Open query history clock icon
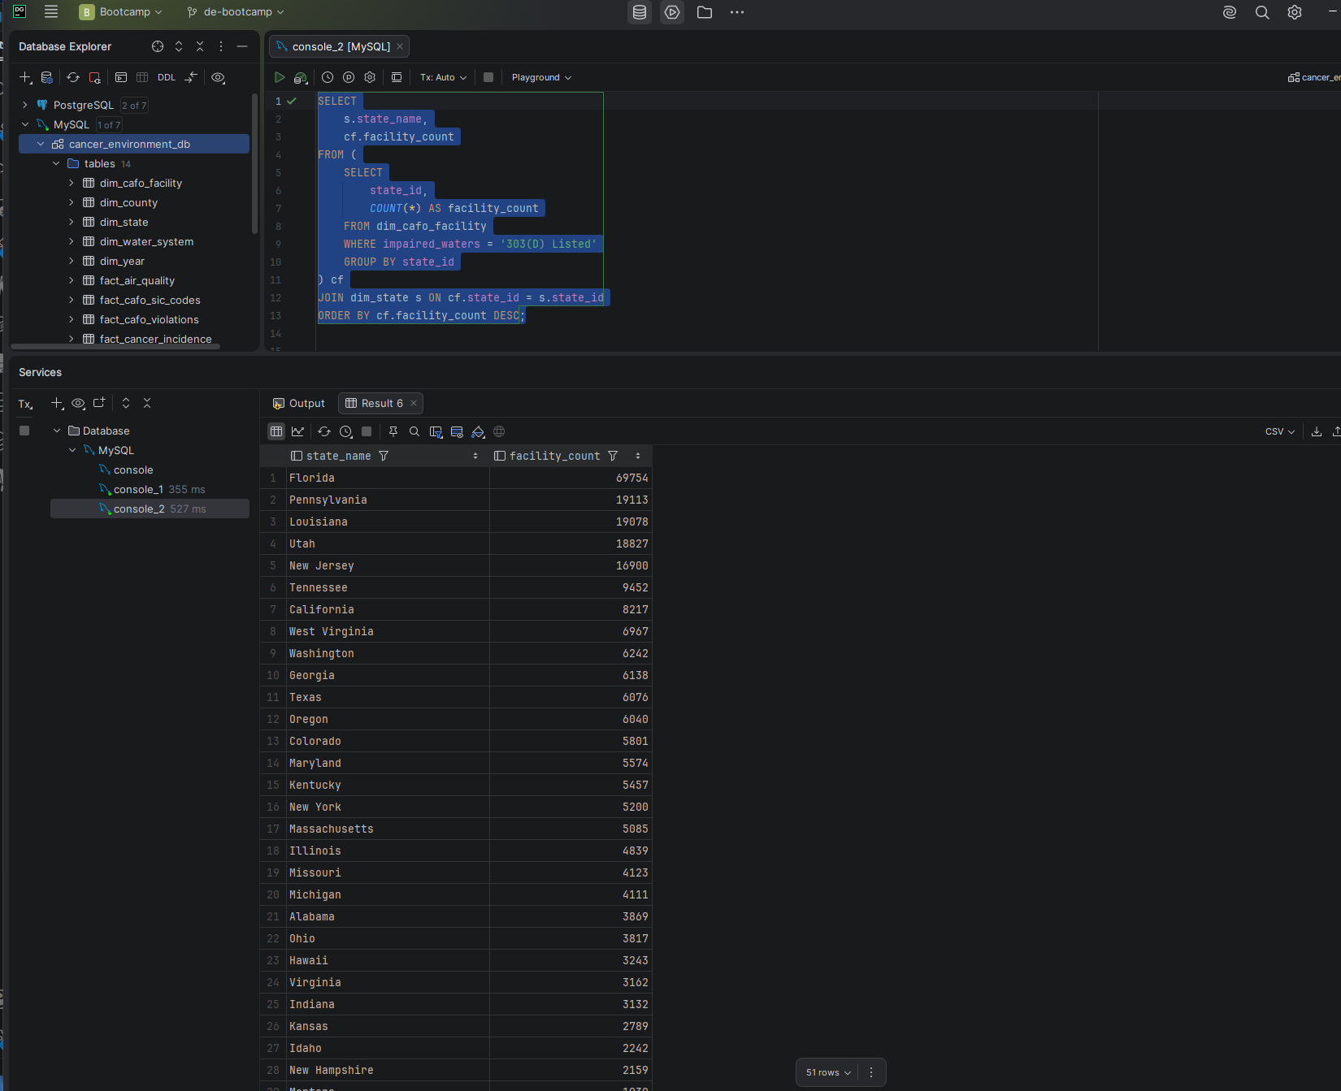Screen dimensions: 1341x1091 pyautogui.click(x=328, y=77)
